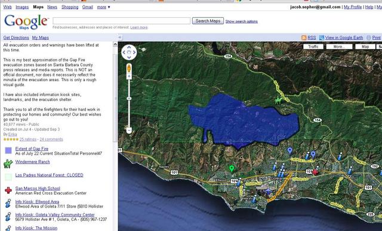Click the info icon beside Info Kiosk: Ellwood Area
The height and width of the screenshot is (231, 382).
8,204
